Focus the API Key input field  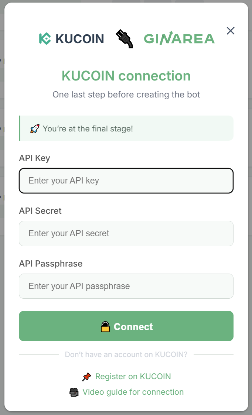click(126, 181)
